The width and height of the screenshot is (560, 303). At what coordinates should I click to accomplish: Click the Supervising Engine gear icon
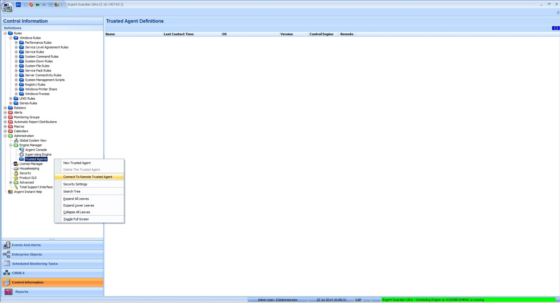(x=22, y=155)
